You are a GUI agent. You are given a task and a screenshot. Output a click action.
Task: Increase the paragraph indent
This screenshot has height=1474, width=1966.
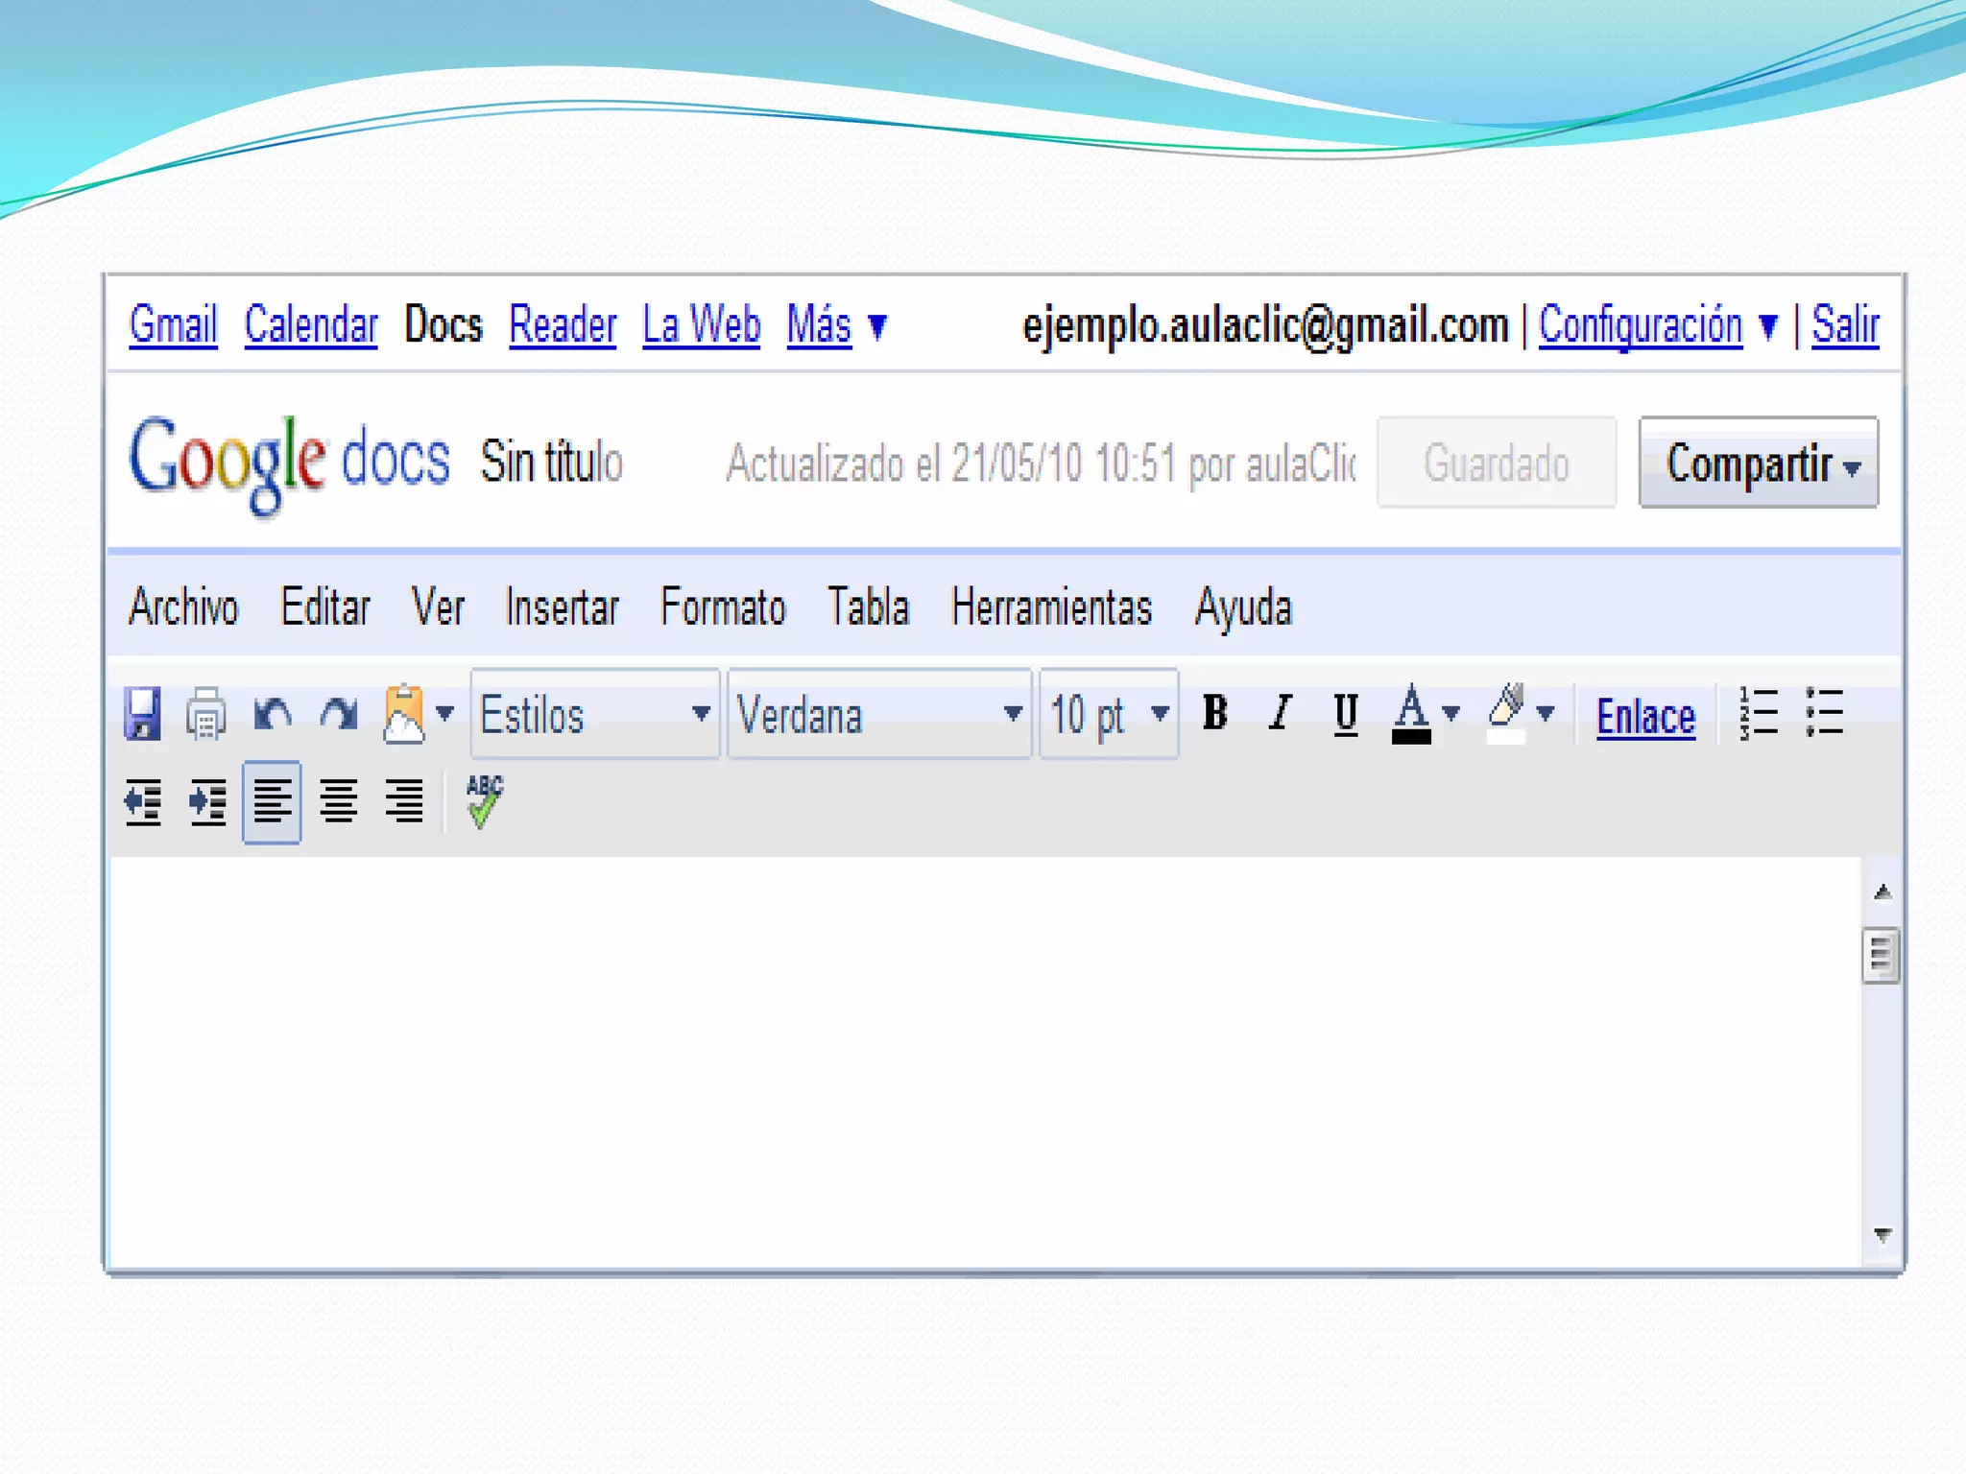(x=207, y=802)
